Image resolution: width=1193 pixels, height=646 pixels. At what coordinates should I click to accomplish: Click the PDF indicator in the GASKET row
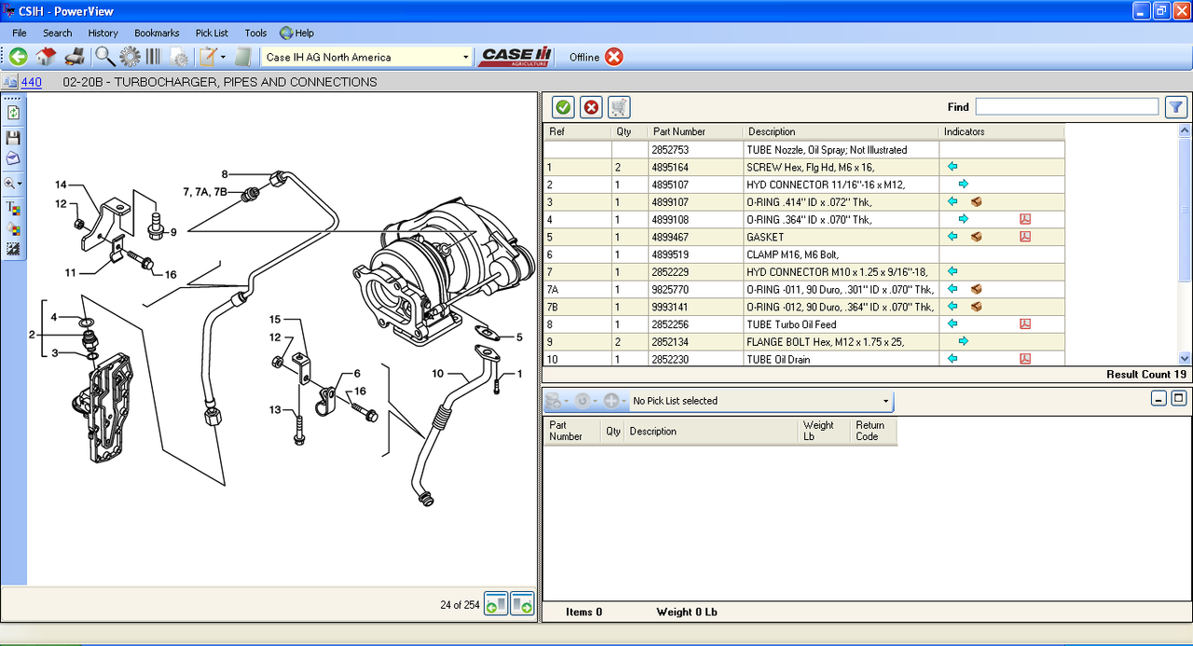(x=1025, y=237)
